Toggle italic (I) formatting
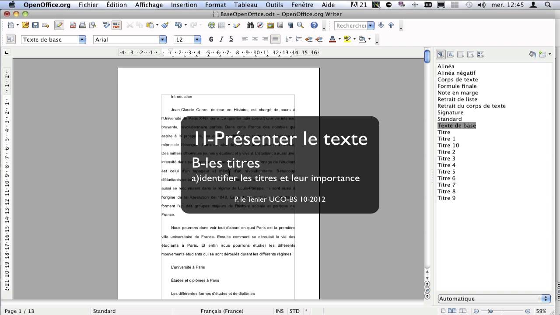 pos(221,39)
